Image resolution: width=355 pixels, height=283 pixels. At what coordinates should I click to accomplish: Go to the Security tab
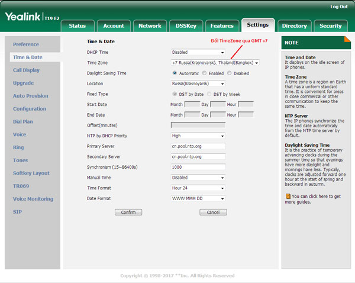coord(330,25)
